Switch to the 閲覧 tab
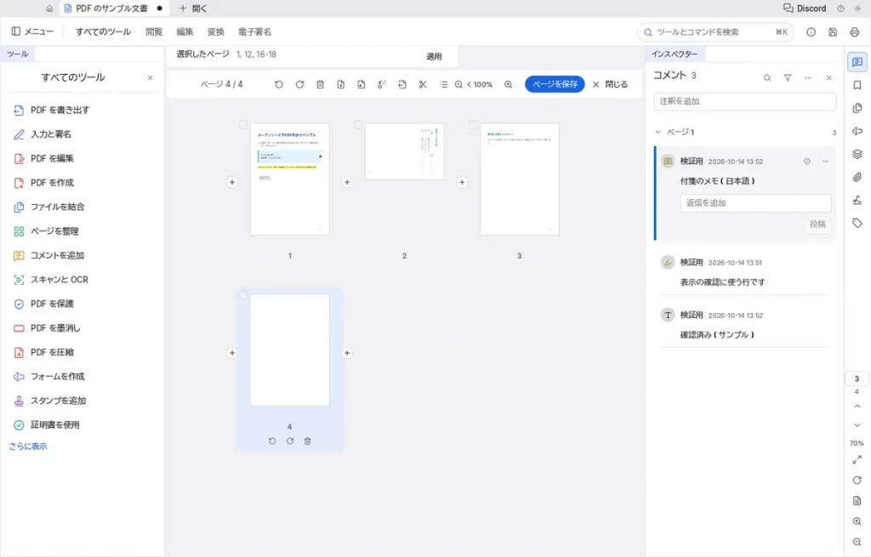Viewport: 871px width, 557px height. (154, 31)
